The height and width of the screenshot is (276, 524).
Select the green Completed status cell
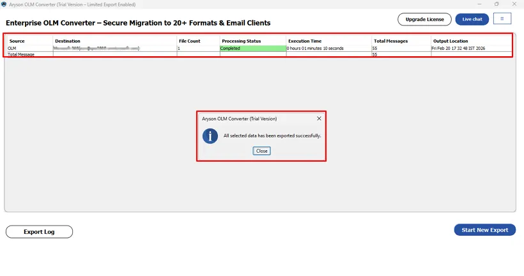click(252, 49)
